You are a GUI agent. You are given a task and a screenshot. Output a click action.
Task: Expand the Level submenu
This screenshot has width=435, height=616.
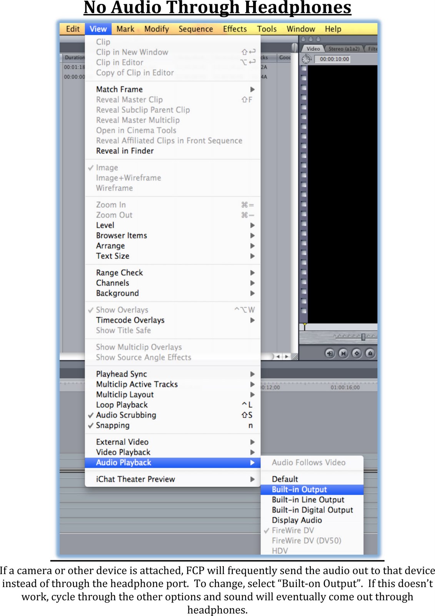coord(172,225)
